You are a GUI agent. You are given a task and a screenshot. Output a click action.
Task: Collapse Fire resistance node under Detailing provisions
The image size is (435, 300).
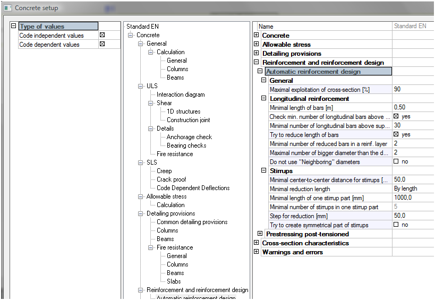150,247
